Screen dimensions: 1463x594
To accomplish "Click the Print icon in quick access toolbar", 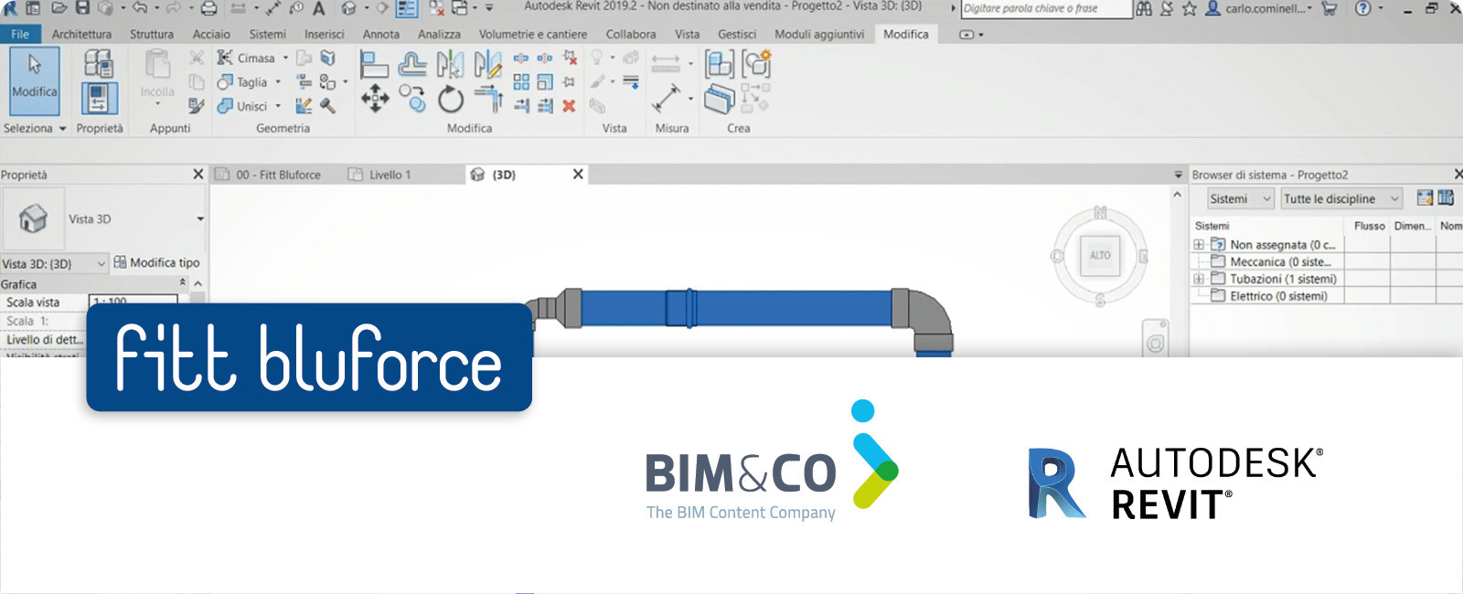I will 208,8.
